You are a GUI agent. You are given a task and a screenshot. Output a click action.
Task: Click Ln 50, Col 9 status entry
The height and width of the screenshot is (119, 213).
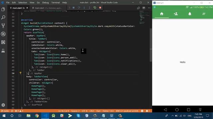(x=64, y=111)
